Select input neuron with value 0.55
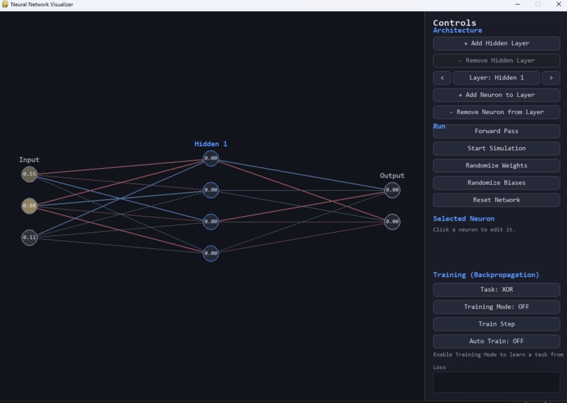Image resolution: width=567 pixels, height=403 pixels. (30, 174)
